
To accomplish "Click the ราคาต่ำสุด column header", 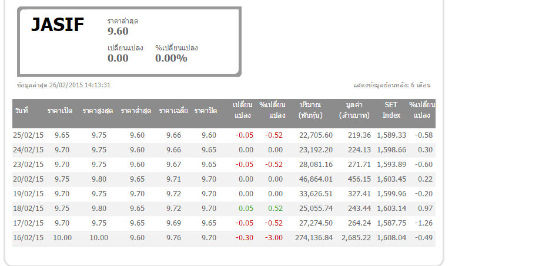I will coord(136,111).
